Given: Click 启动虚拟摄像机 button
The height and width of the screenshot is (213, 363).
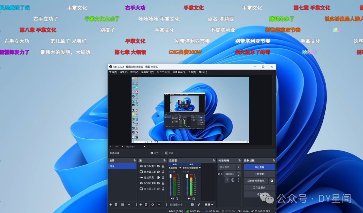Looking at the screenshot, I should click(256, 181).
